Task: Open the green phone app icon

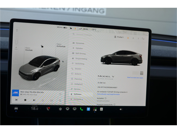Action: [x=81, y=109]
